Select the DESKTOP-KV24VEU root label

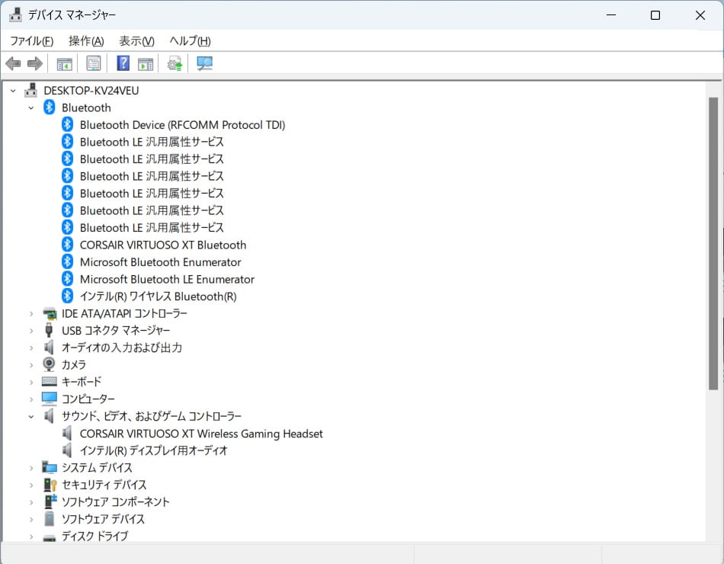(91, 91)
